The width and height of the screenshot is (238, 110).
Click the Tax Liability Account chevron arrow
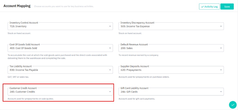(x=110, y=70)
